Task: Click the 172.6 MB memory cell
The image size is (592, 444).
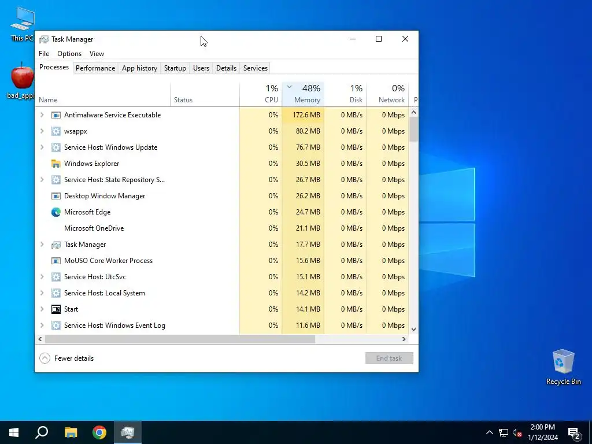Action: (303, 115)
